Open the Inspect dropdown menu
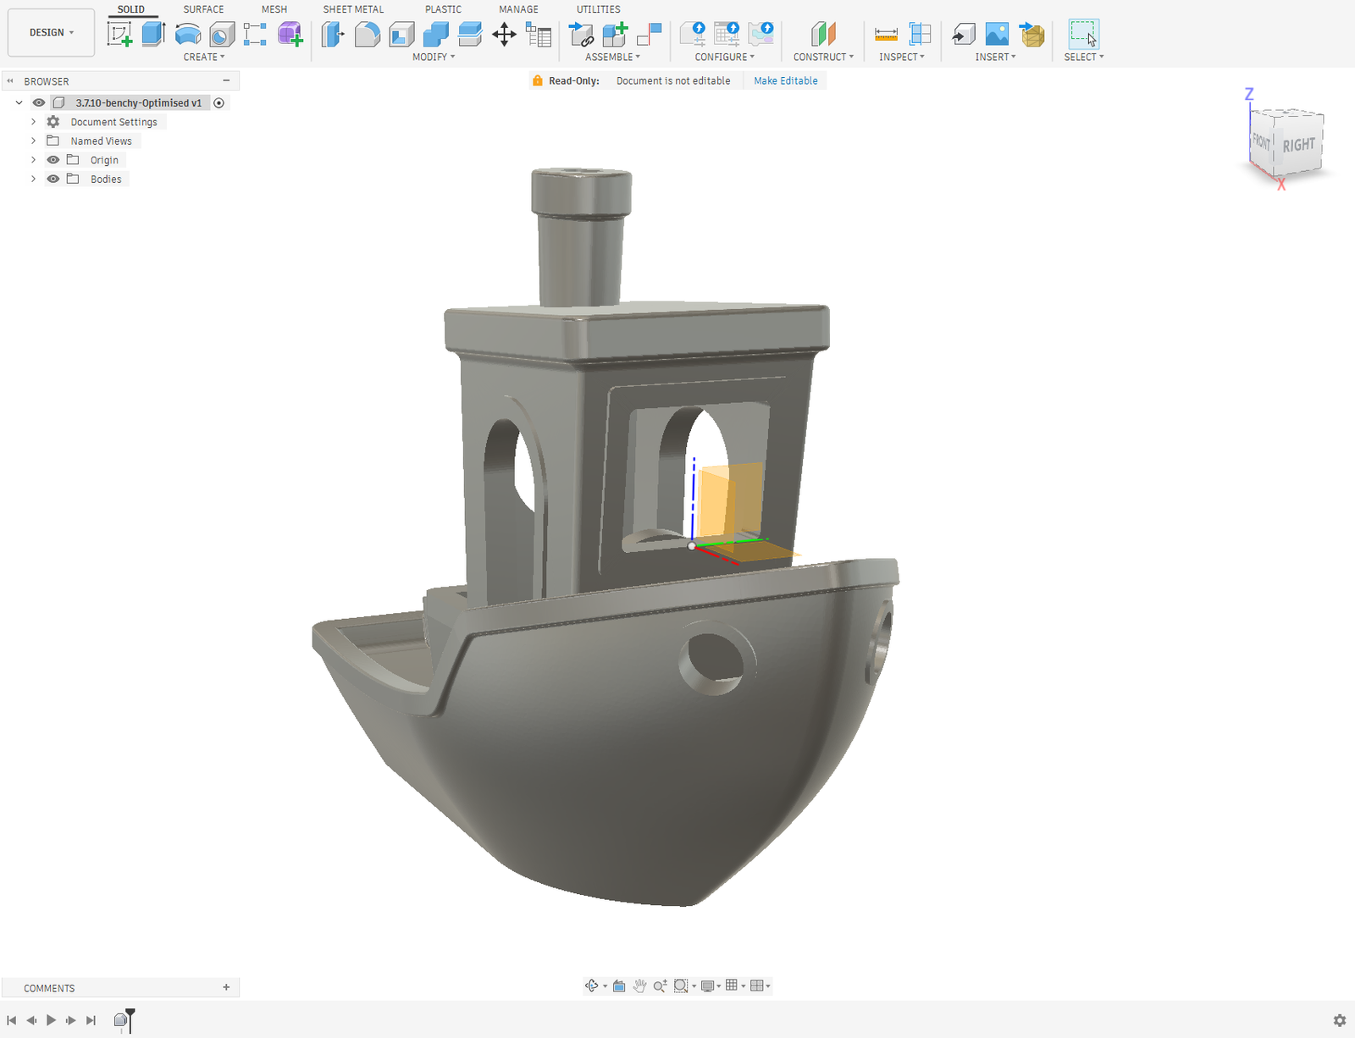Viewport: 1355px width, 1038px height. coord(902,57)
